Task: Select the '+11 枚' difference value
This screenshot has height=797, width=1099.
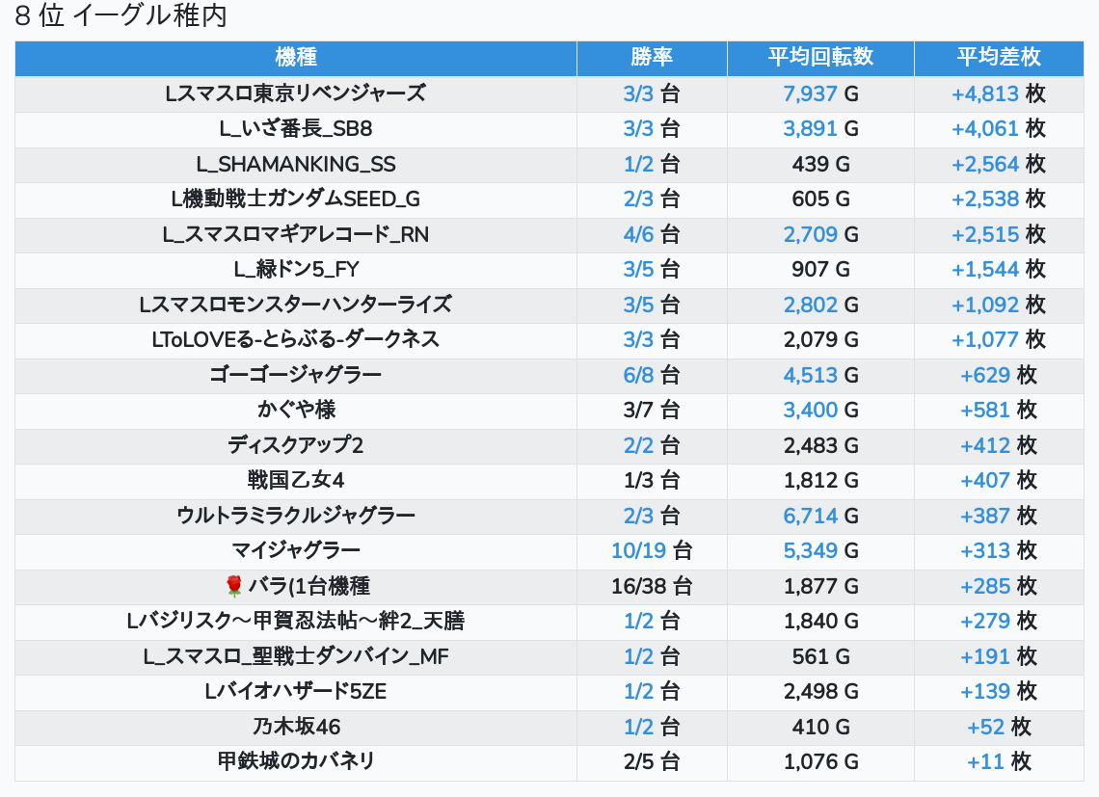Action: (999, 762)
